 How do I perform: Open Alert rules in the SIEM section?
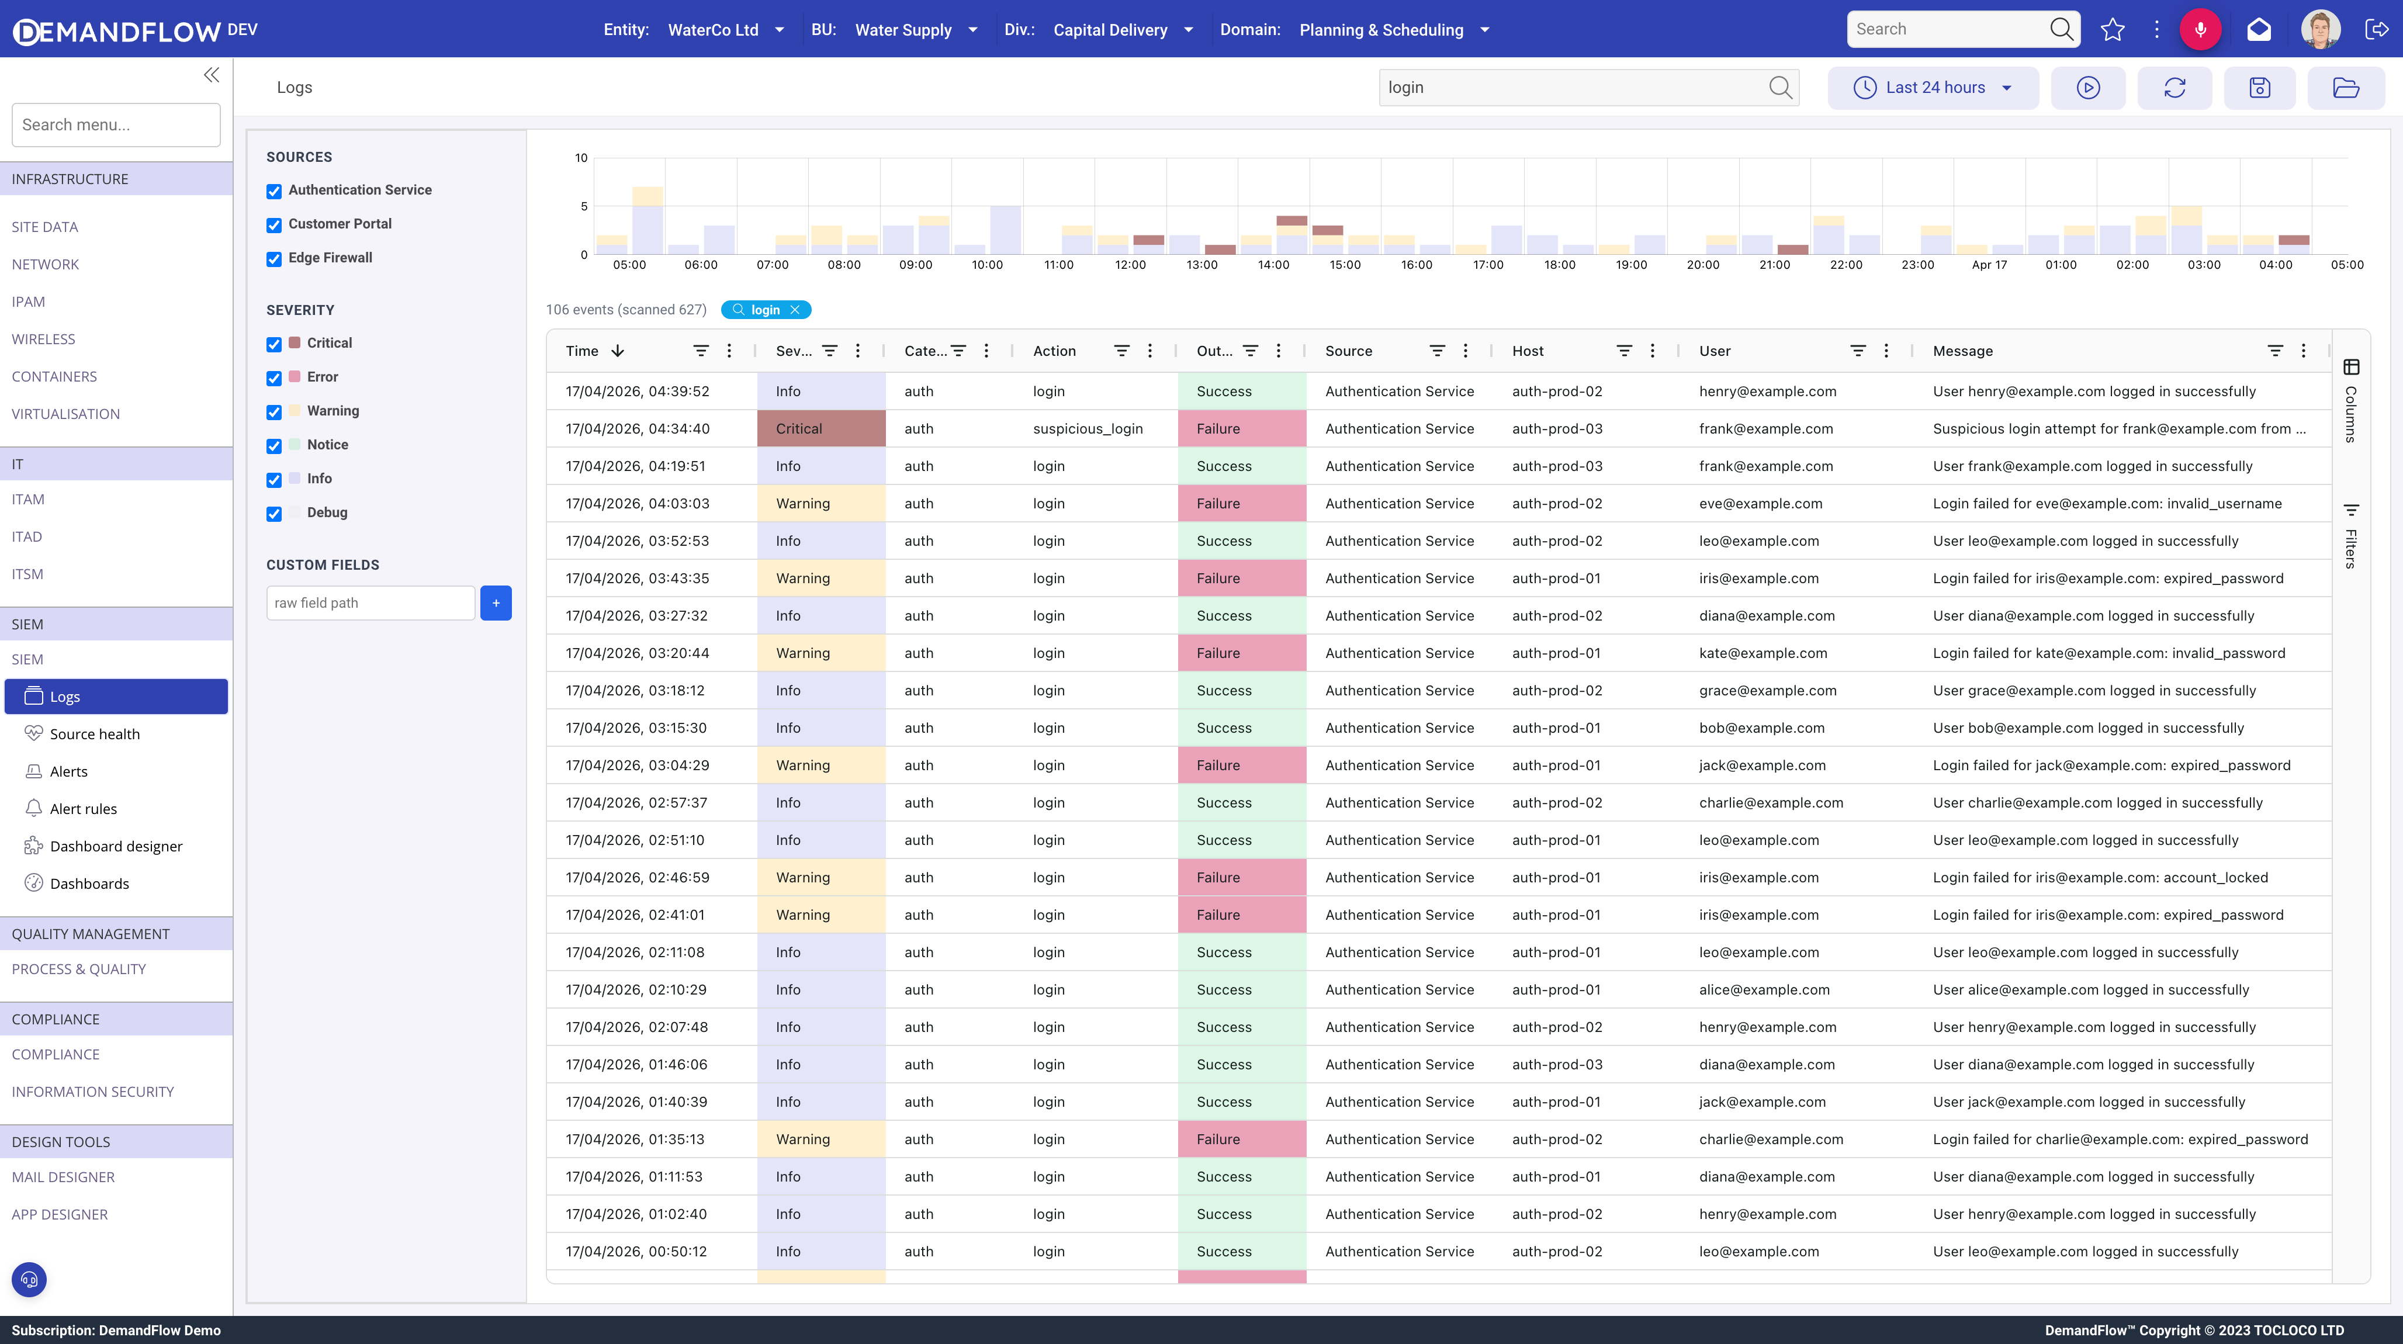tap(83, 809)
